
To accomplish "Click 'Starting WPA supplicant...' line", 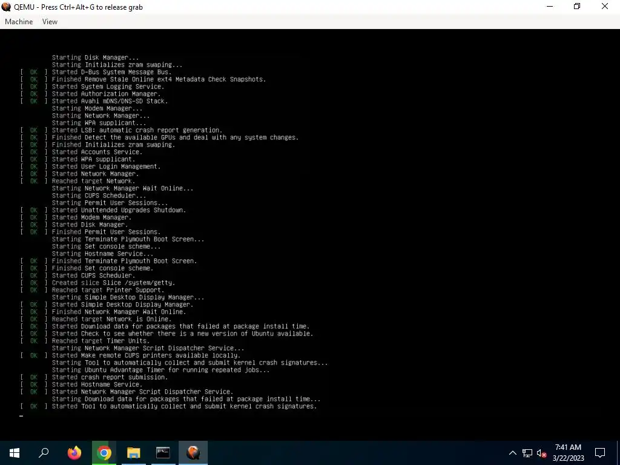I will tap(99, 123).
